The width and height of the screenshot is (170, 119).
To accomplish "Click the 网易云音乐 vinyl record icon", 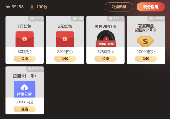I will pos(106,39).
